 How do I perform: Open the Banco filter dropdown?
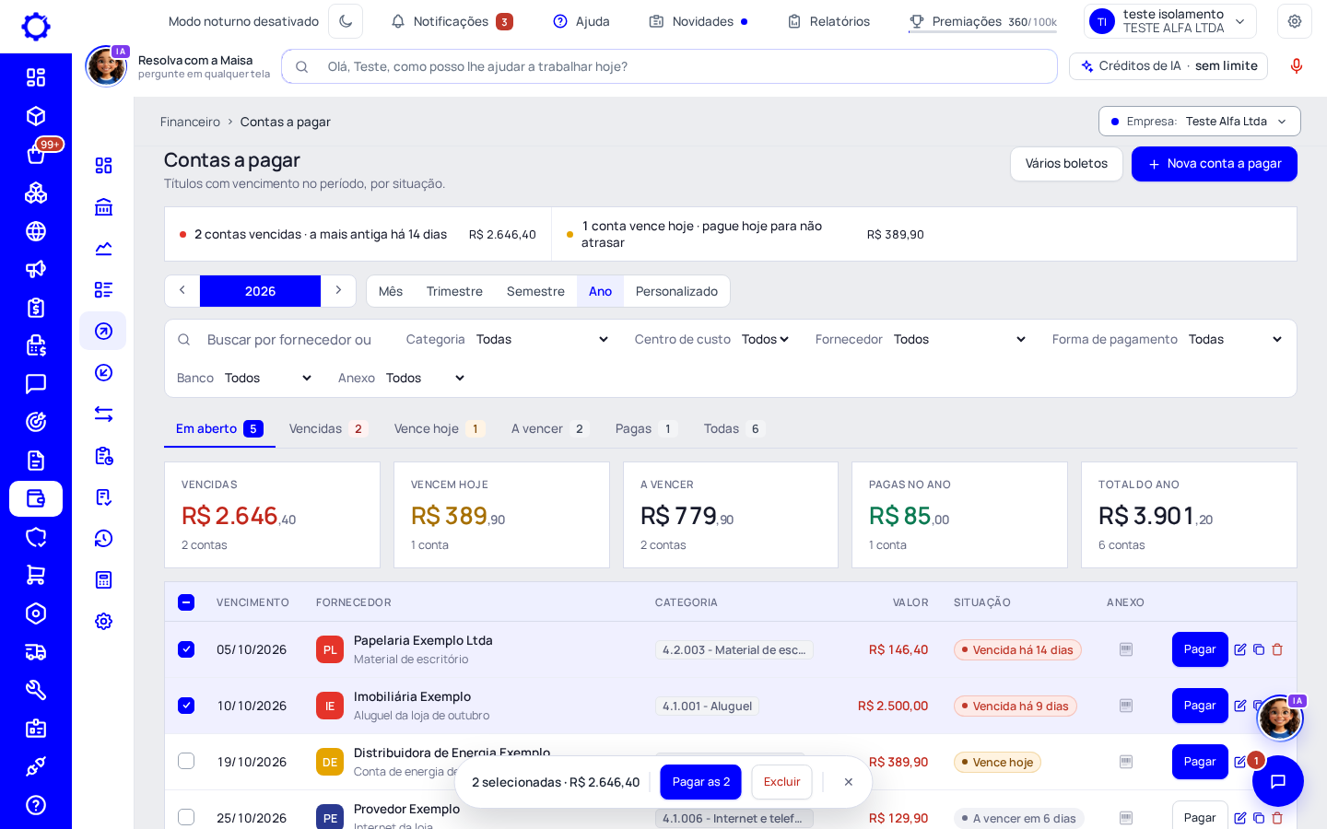[268, 379]
